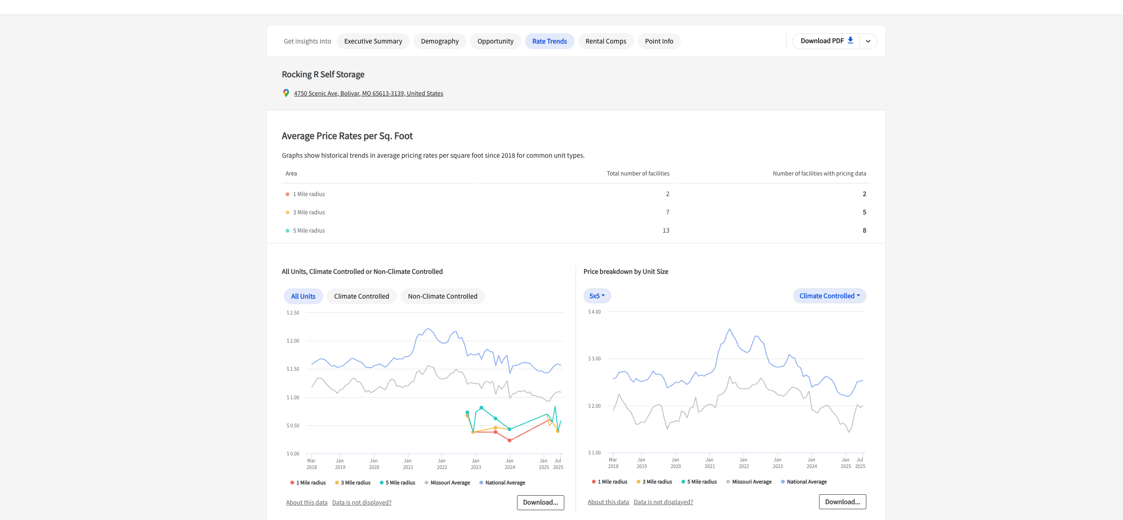Click the Total number of facilities header

[x=638, y=173]
